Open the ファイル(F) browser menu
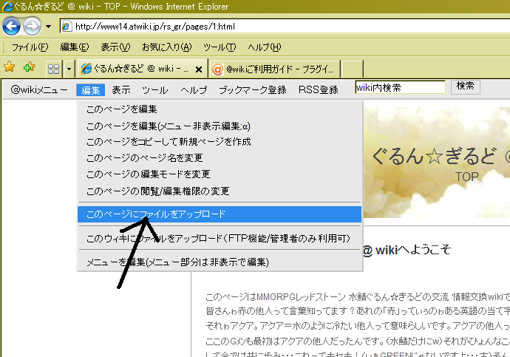The height and width of the screenshot is (357, 510). (30, 47)
